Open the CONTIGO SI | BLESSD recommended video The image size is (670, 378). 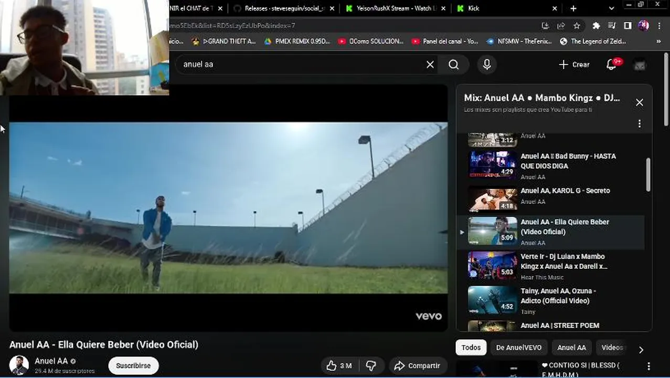pos(581,369)
